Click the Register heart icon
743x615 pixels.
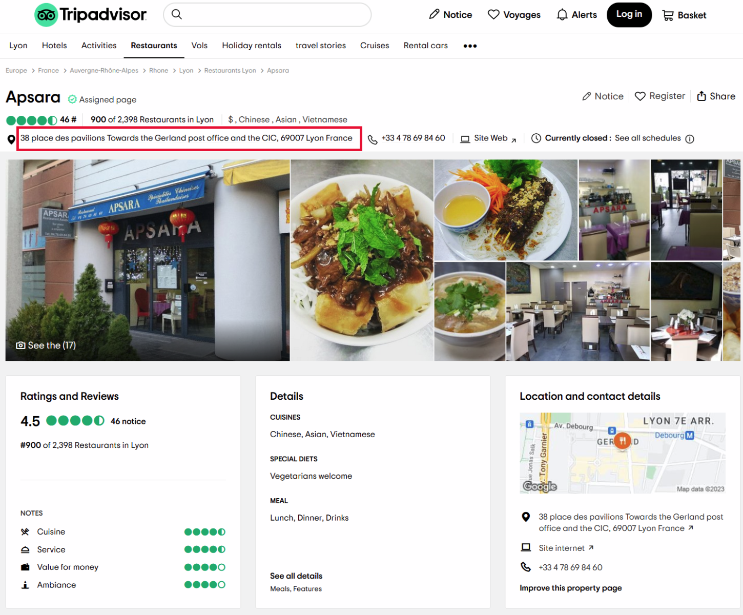(x=640, y=96)
